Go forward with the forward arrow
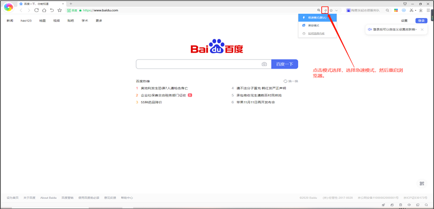This screenshot has height=209, width=434. click(29, 10)
